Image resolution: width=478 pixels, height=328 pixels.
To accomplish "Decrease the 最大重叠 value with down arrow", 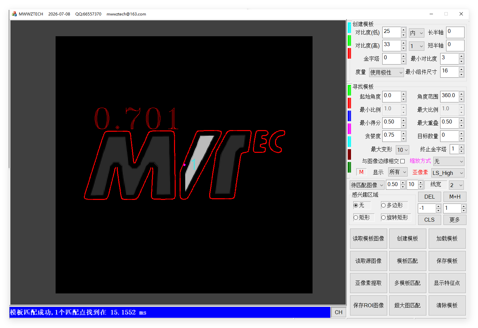I will (x=461, y=125).
